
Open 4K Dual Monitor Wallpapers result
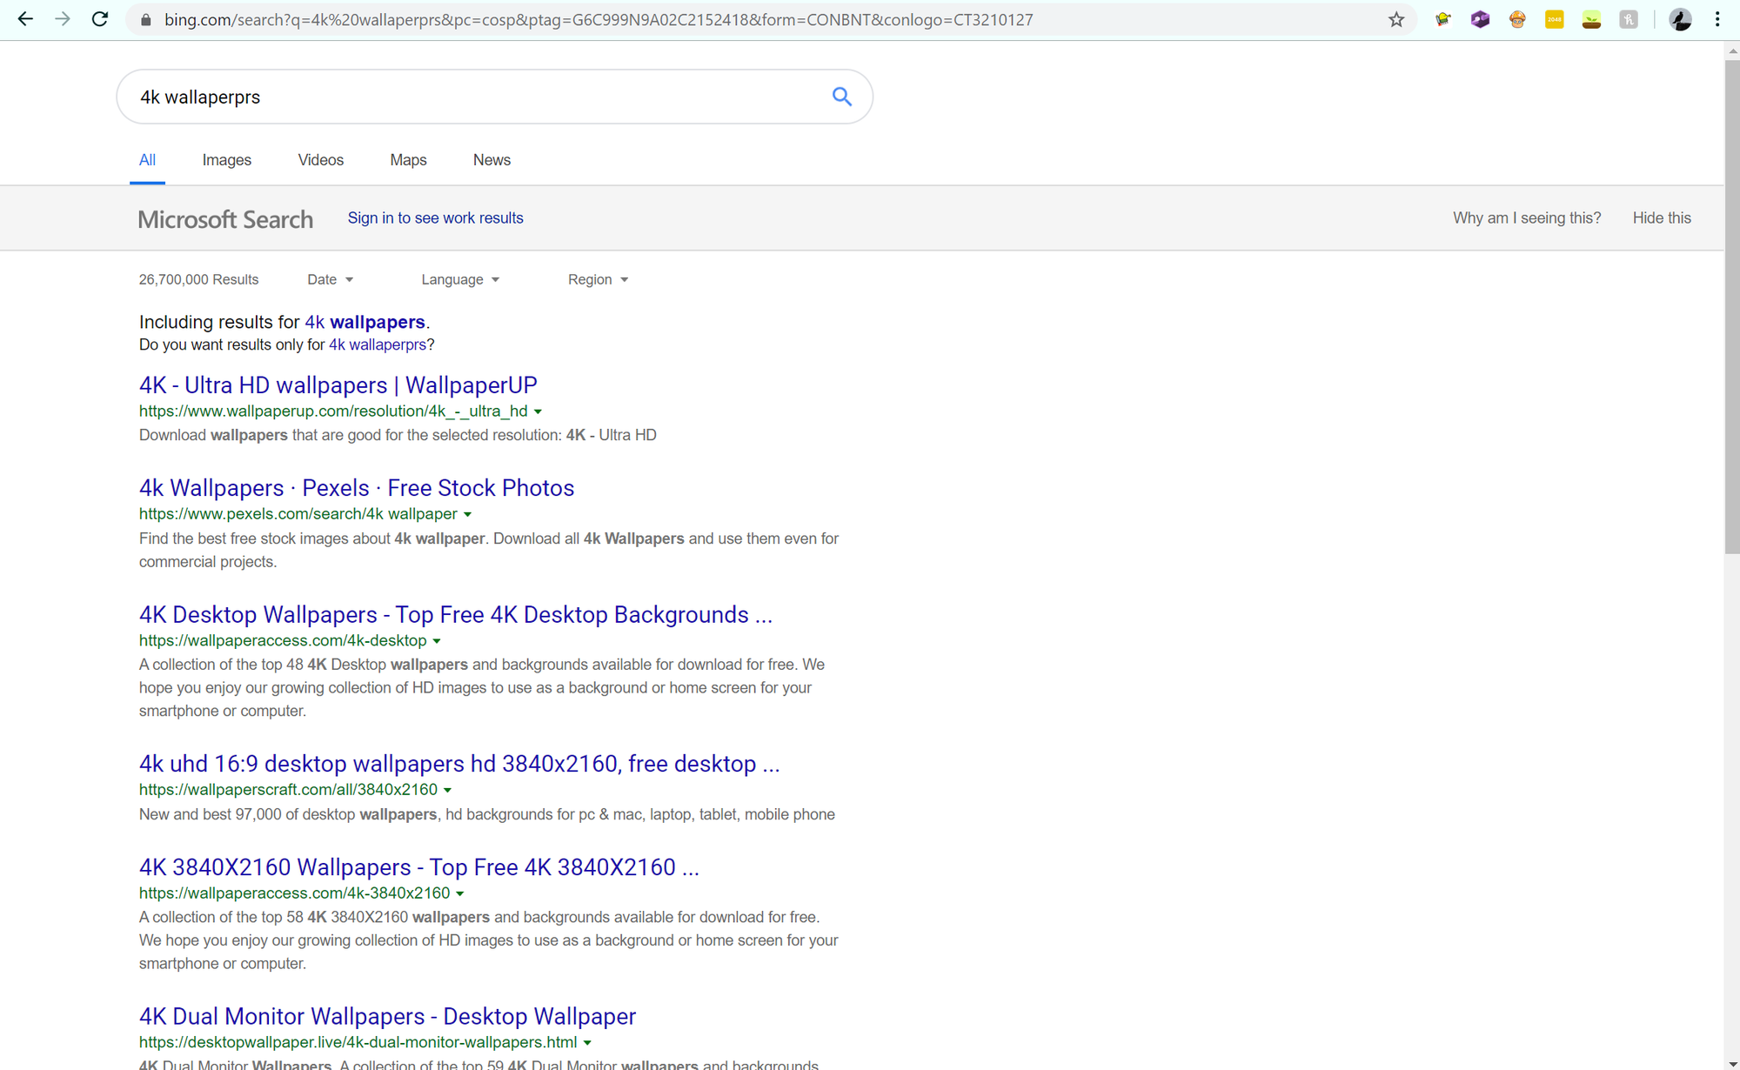[387, 1016]
